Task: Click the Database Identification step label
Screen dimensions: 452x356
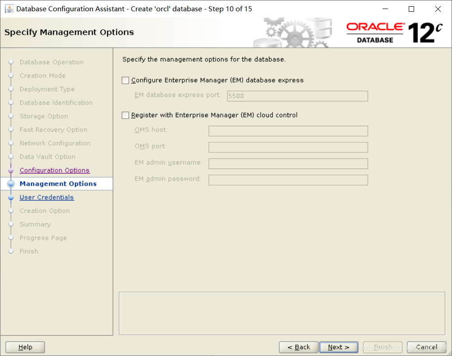Action: pyautogui.click(x=56, y=103)
